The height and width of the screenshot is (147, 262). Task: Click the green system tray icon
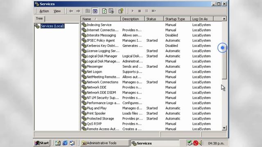[x=190, y=143]
